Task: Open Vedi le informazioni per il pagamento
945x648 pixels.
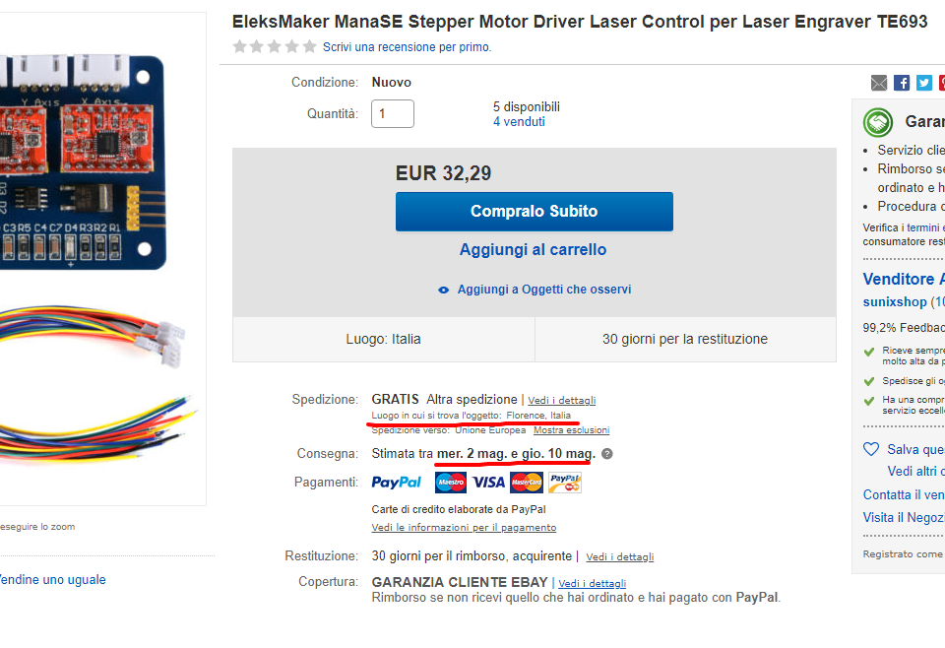Action: (x=464, y=528)
